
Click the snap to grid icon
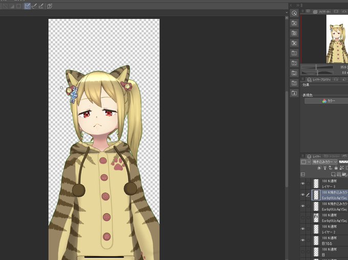pyautogui.click(x=41, y=6)
